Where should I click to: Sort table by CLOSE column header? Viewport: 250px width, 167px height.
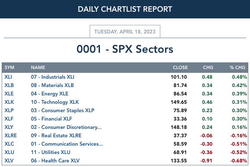[180, 67]
